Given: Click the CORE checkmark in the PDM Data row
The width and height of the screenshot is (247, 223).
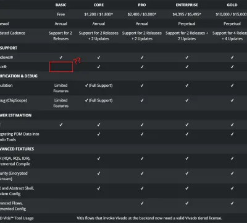Looking at the screenshot, I should (99, 134).
